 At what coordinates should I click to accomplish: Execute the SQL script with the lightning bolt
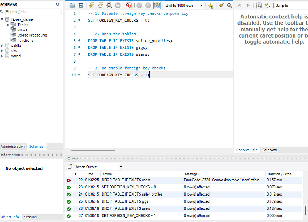[x=91, y=6]
